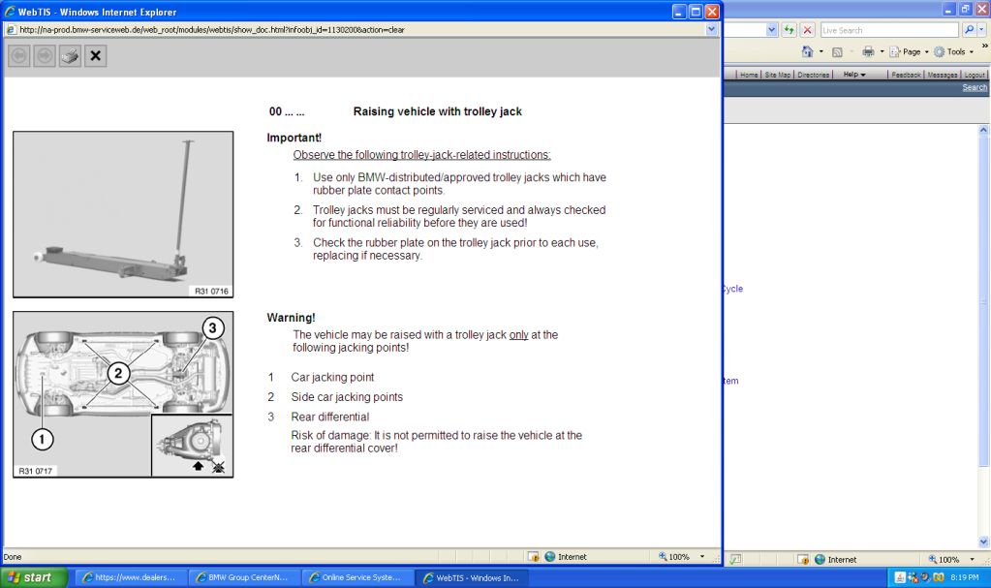
Task: Click the IE home icon
Action: click(807, 51)
